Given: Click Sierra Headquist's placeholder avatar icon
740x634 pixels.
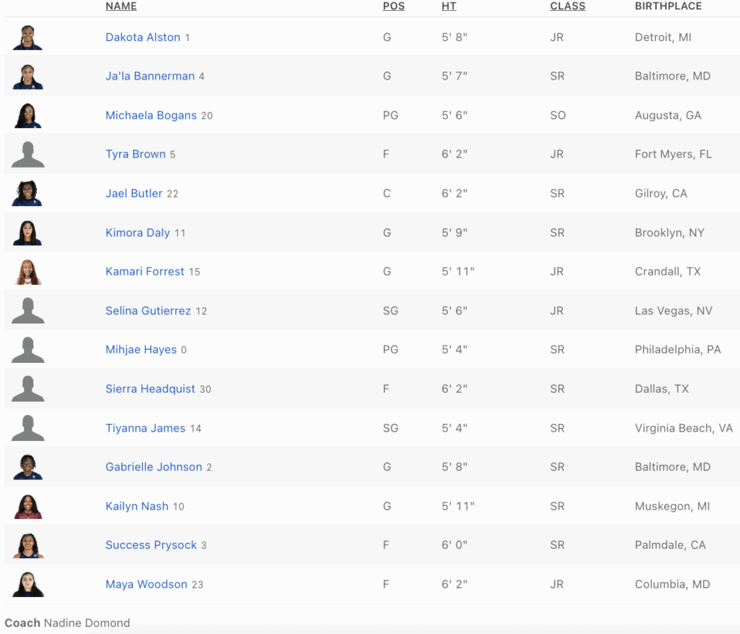Looking at the screenshot, I should coord(28,389).
